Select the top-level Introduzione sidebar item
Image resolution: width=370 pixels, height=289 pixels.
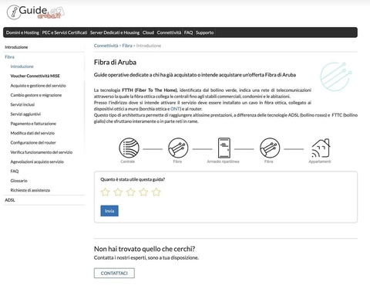[x=16, y=47]
